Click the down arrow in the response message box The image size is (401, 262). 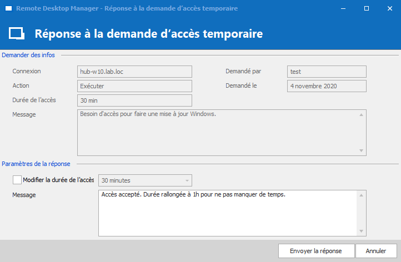click(362, 231)
